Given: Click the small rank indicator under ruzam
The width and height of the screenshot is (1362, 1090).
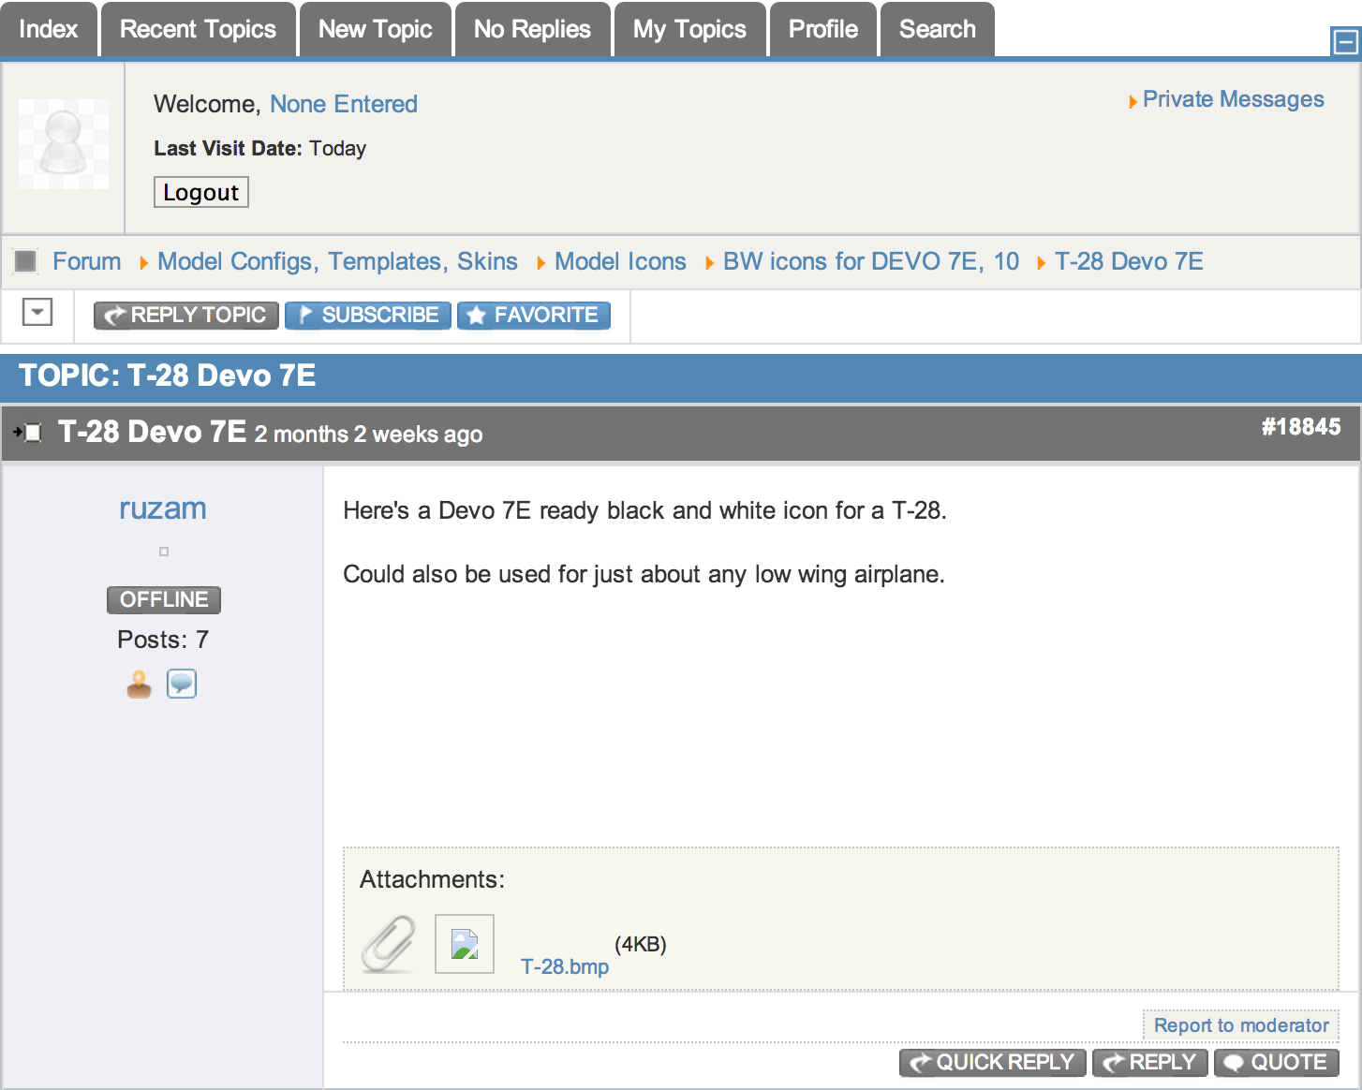Looking at the screenshot, I should [x=164, y=552].
